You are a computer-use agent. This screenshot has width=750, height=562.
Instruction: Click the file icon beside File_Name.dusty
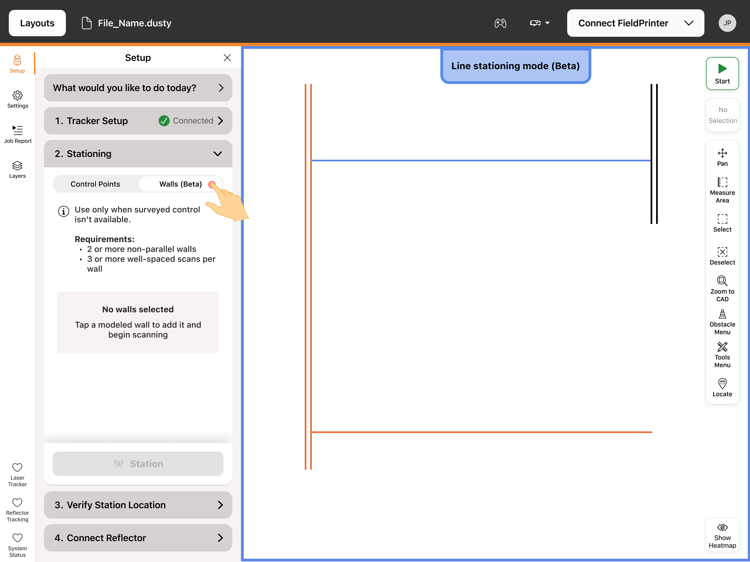(87, 23)
